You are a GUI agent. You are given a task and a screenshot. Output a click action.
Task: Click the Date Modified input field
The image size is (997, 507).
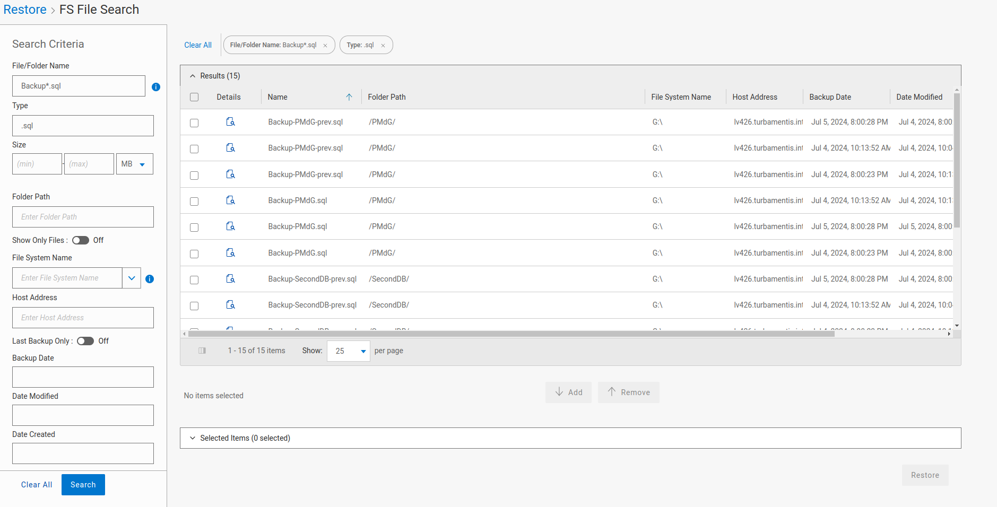point(83,415)
